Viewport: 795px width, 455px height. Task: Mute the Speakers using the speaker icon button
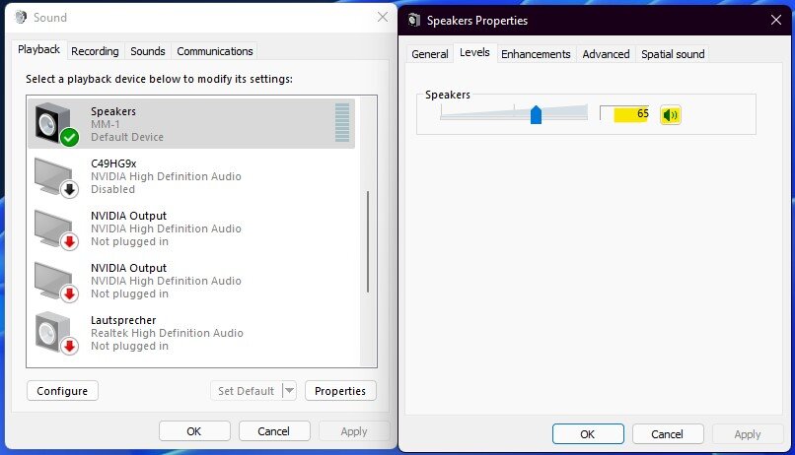pyautogui.click(x=671, y=114)
